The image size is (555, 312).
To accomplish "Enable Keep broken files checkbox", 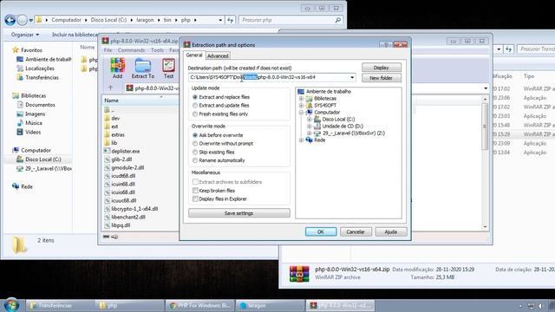I will tap(195, 191).
